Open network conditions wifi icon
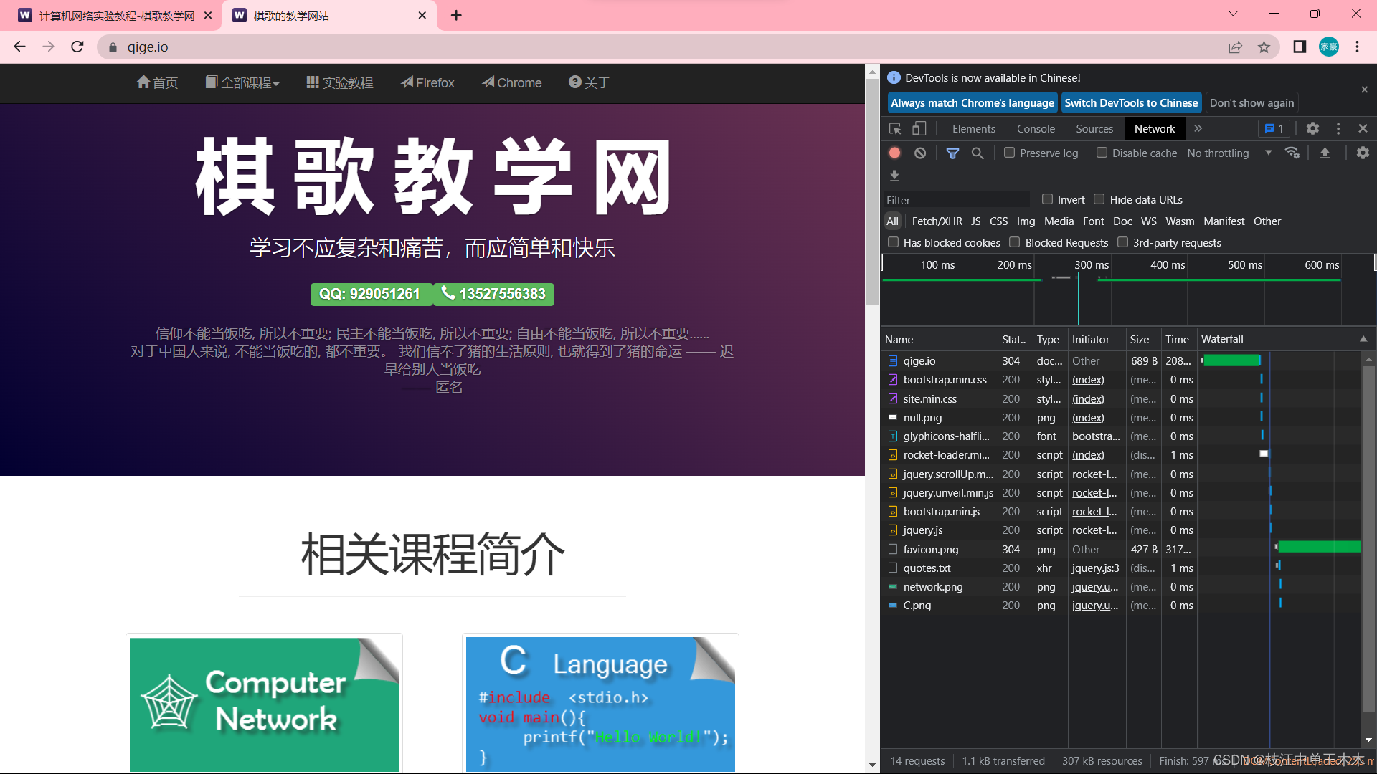 point(1292,153)
